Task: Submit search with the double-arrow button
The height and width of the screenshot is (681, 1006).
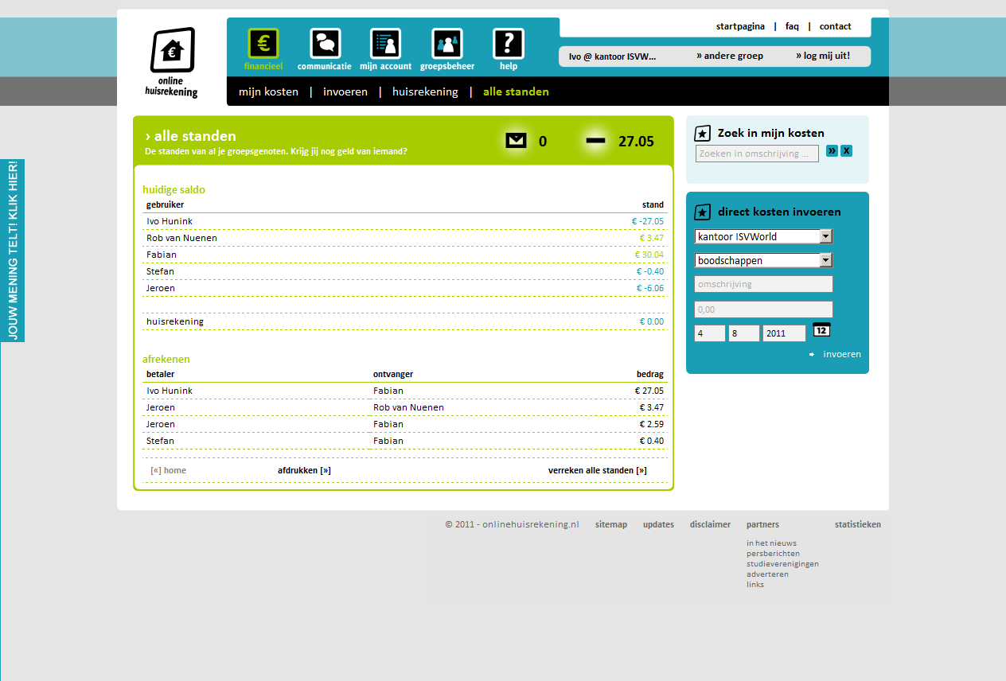Action: click(x=832, y=151)
